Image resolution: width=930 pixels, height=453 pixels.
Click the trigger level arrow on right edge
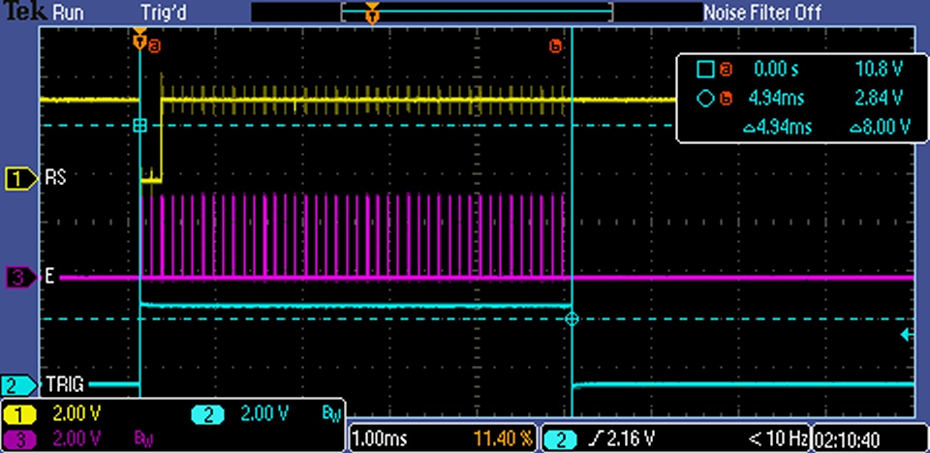(906, 335)
